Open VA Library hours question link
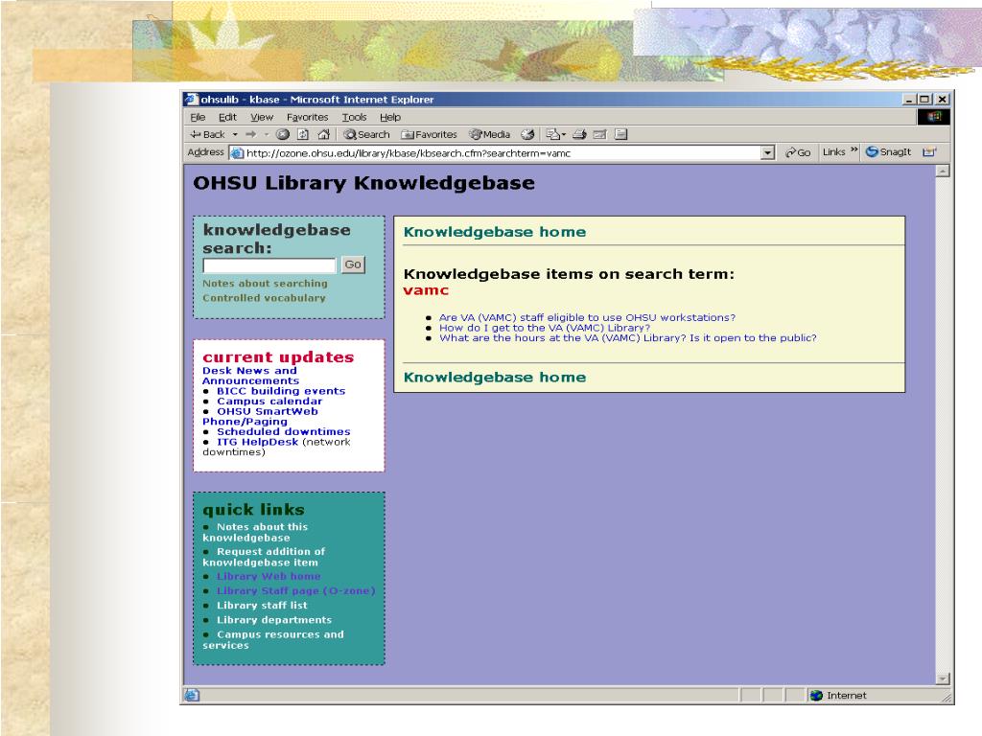982x736 pixels. [x=628, y=338]
